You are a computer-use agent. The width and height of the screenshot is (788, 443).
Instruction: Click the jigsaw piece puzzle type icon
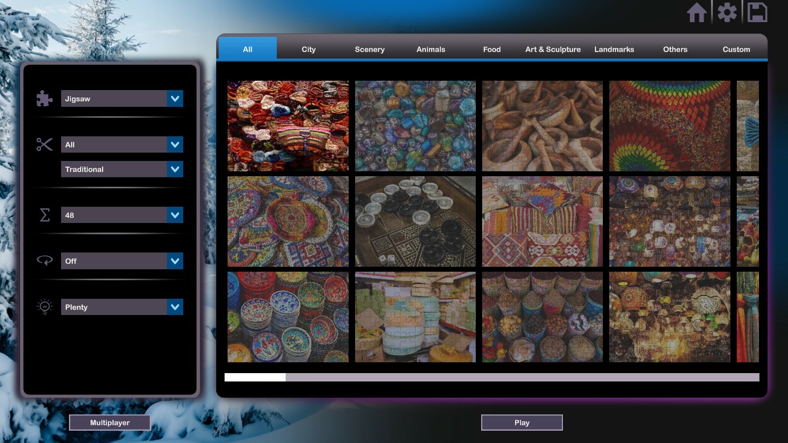point(44,98)
